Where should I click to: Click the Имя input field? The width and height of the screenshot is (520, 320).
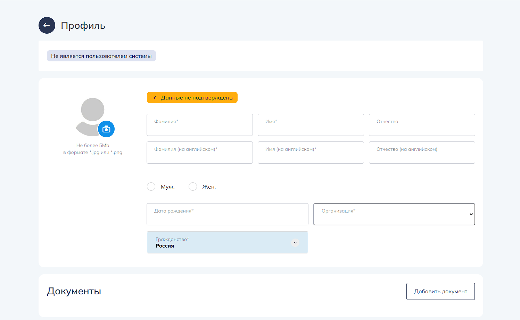point(311,125)
